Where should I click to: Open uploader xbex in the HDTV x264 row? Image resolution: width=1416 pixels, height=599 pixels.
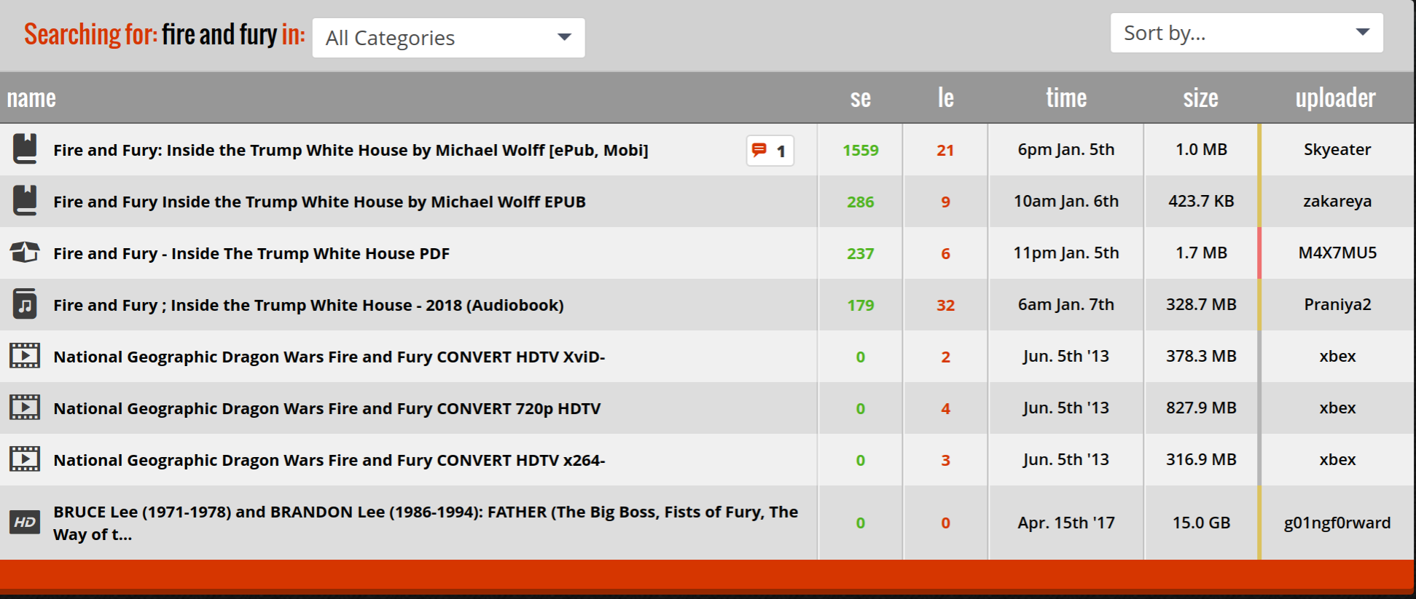(1337, 459)
